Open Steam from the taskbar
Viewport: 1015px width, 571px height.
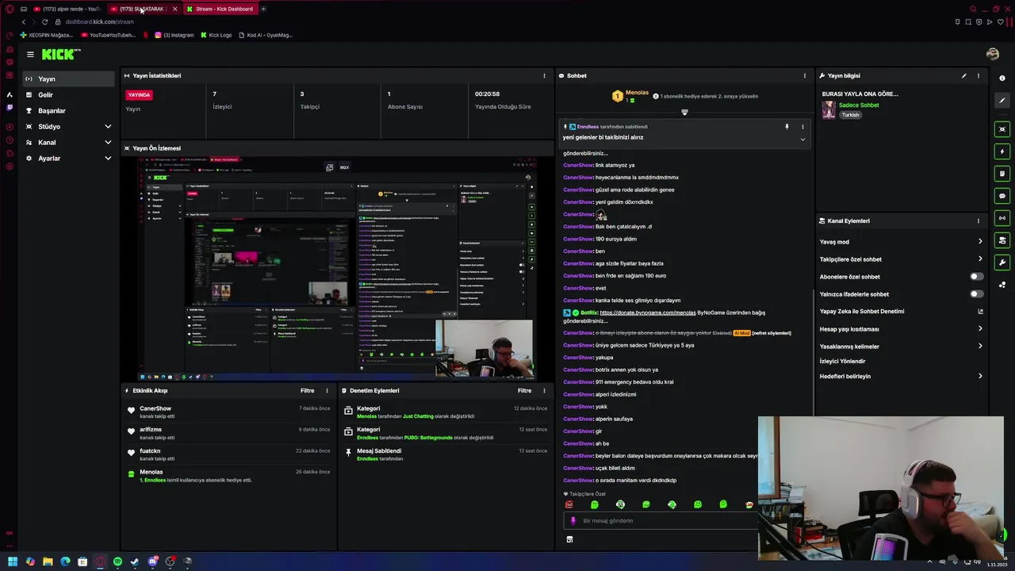pyautogui.click(x=135, y=561)
